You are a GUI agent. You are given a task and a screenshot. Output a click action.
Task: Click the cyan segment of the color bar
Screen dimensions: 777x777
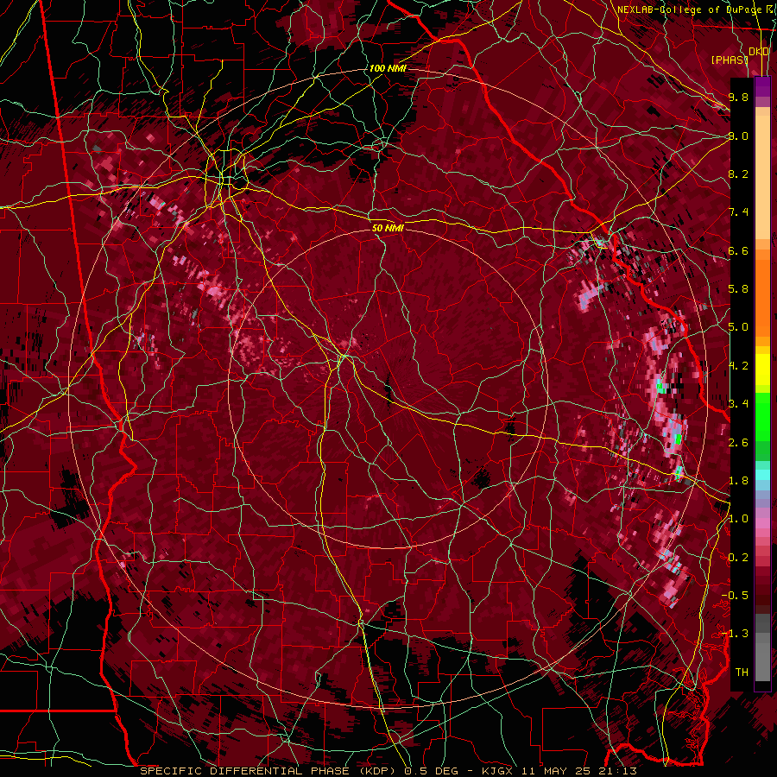(x=762, y=475)
